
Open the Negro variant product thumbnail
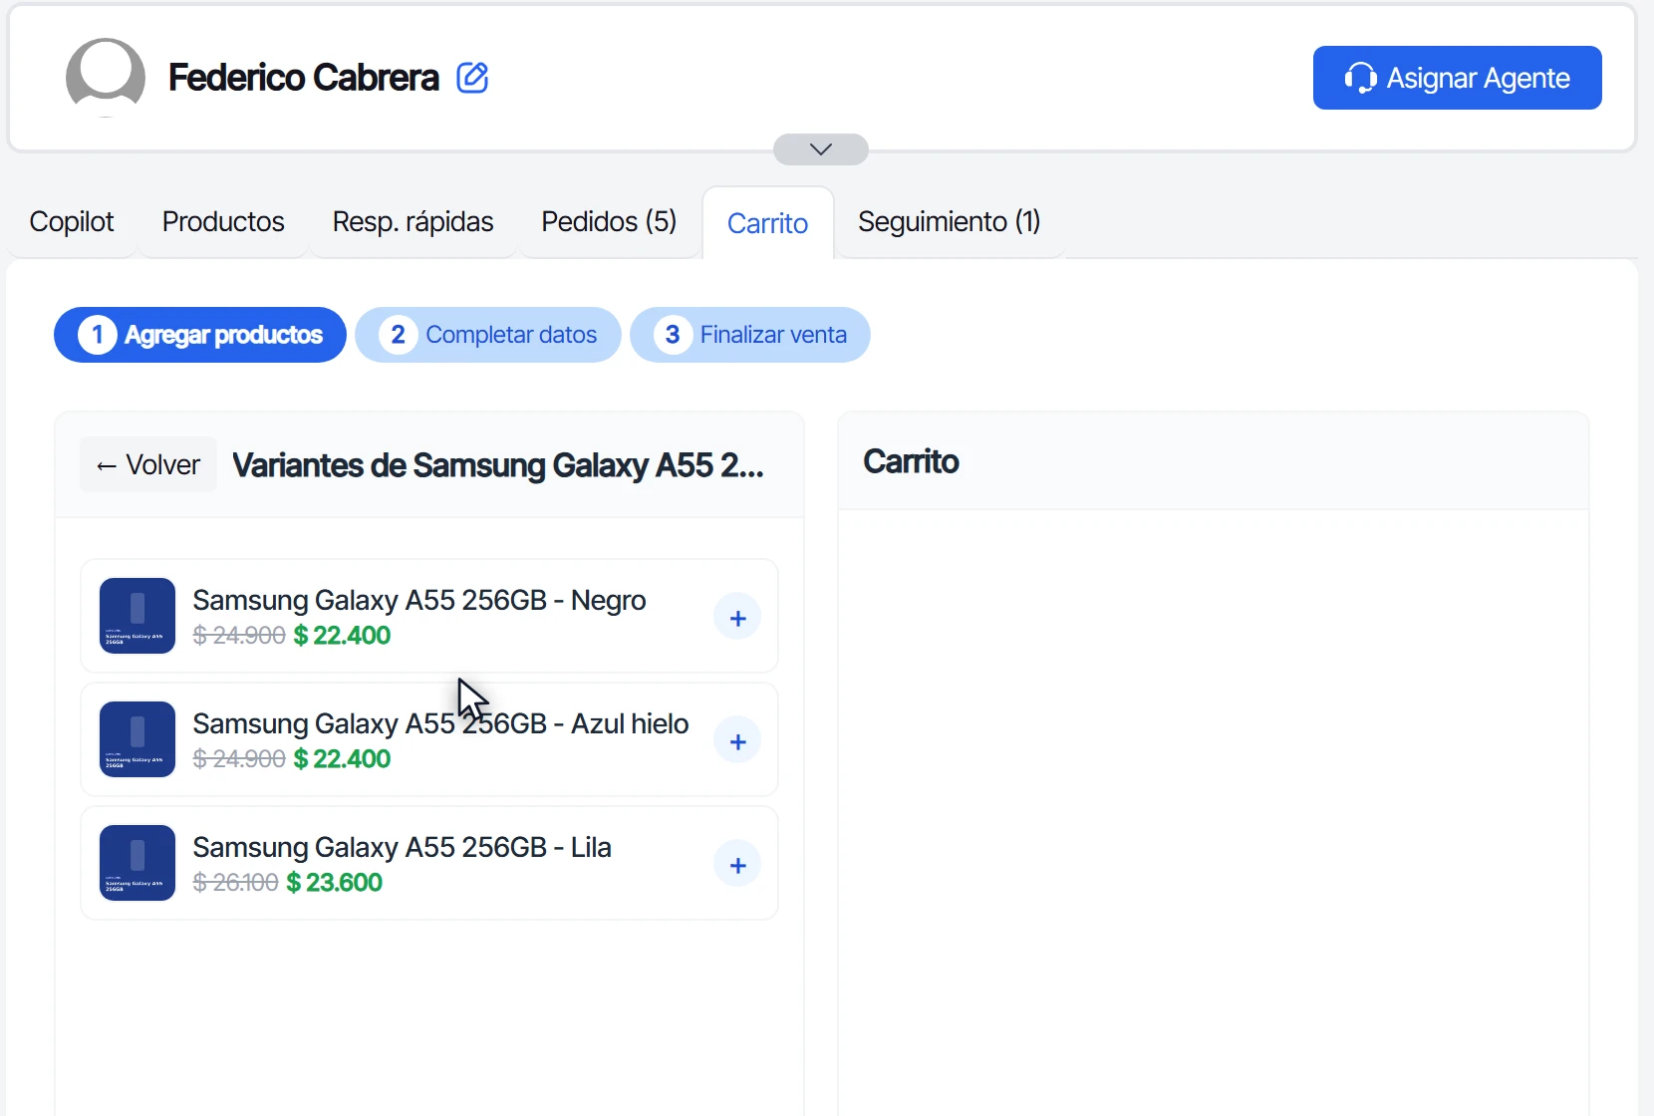click(x=138, y=616)
